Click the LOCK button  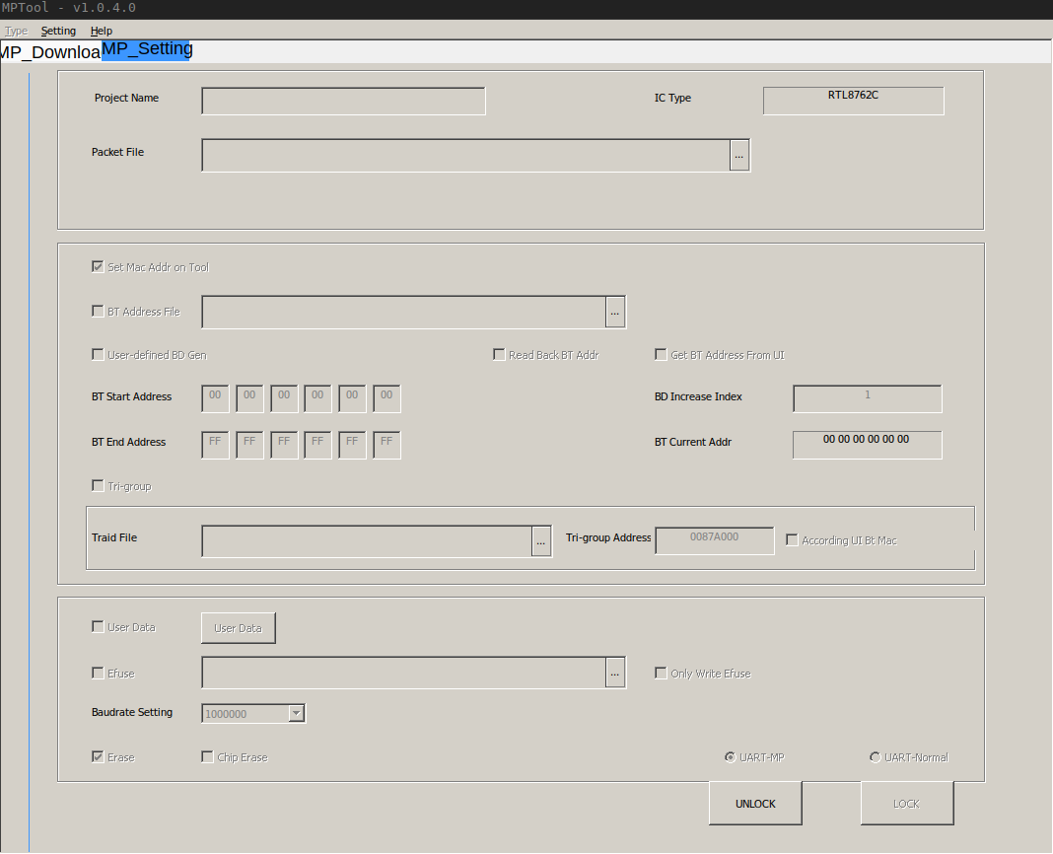tap(907, 804)
